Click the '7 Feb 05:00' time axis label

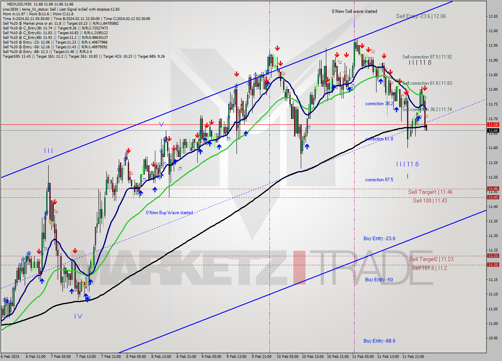point(61,357)
